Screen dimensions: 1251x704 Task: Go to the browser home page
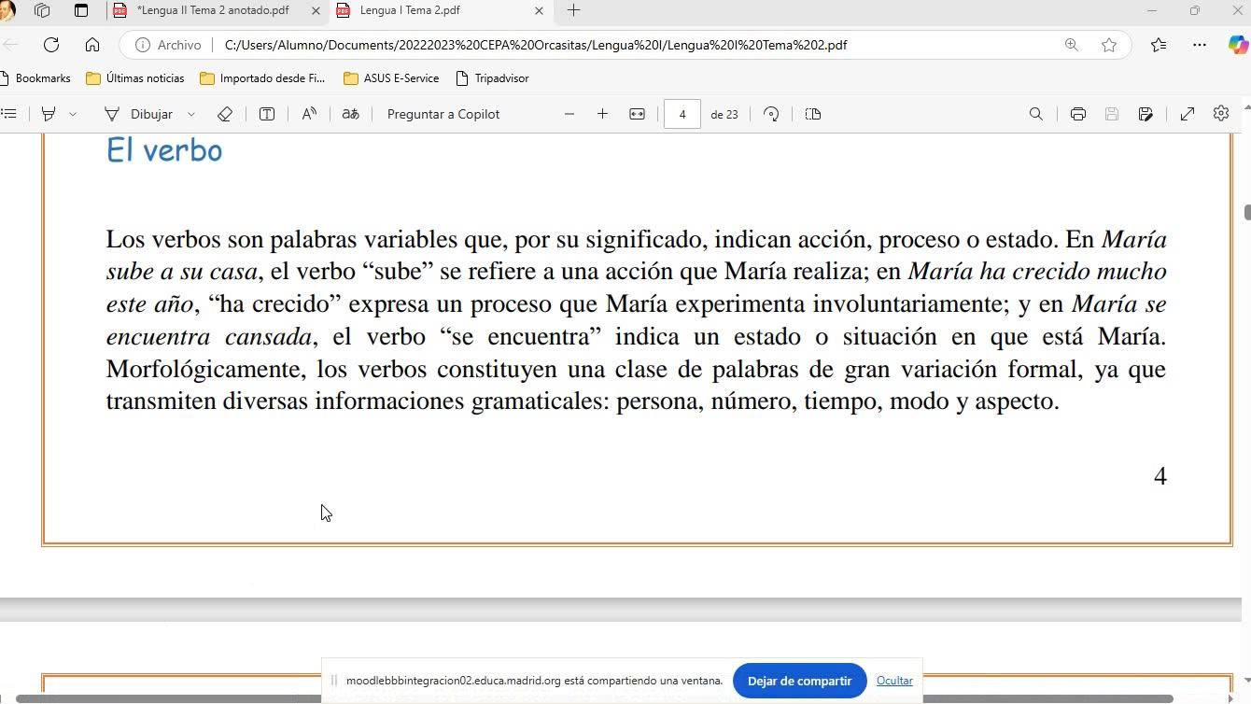[91, 45]
